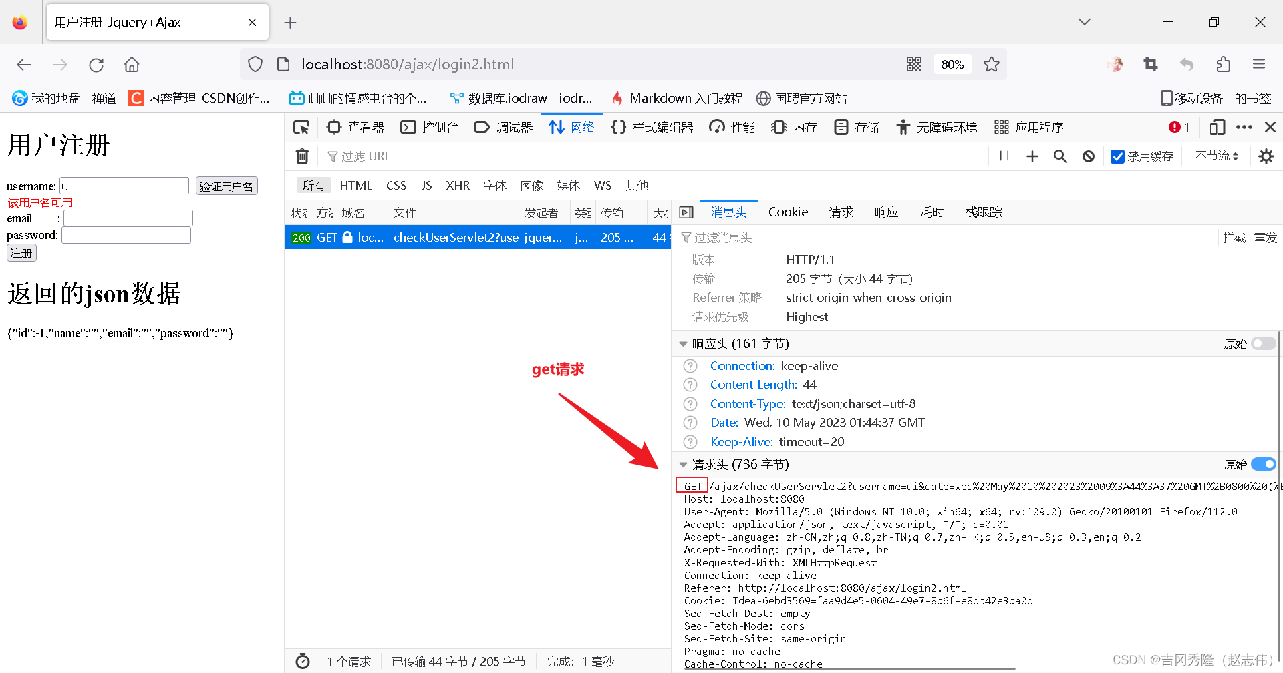Screen dimensions: 1283x673
Task: Start performance analysis with the stopwatch icon
Action: pos(303,661)
